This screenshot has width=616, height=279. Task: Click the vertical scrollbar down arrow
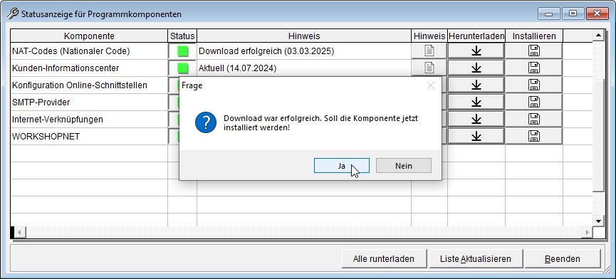pyautogui.click(x=598, y=221)
